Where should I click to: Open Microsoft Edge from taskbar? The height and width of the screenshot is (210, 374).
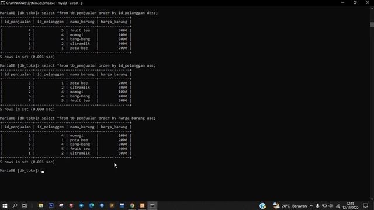click(92, 205)
